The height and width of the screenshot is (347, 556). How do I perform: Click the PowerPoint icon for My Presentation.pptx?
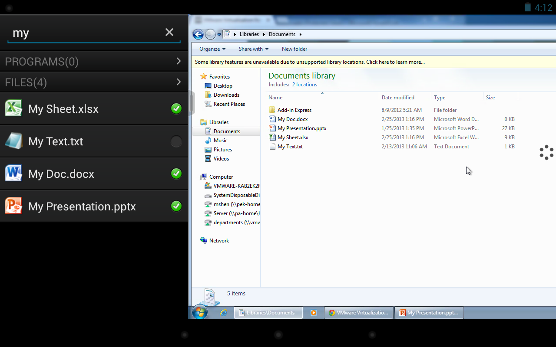[x=13, y=206]
